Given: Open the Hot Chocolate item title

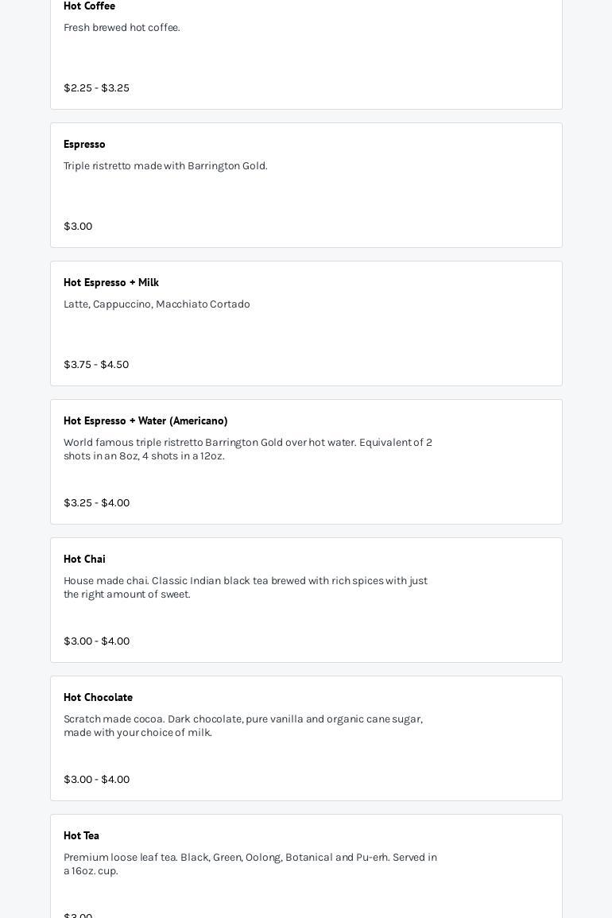Looking at the screenshot, I should click(x=98, y=698).
